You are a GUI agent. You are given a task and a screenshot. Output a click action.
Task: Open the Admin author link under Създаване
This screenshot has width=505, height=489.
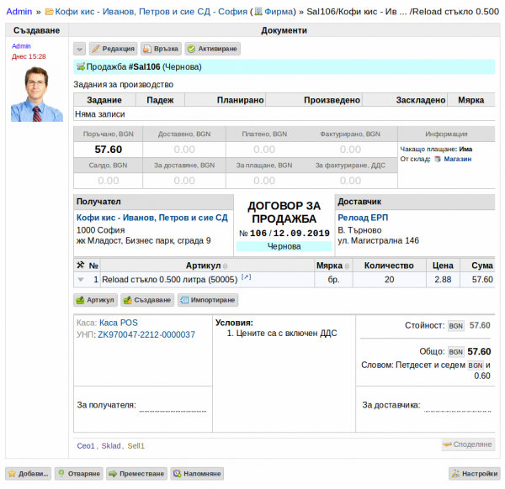point(21,46)
